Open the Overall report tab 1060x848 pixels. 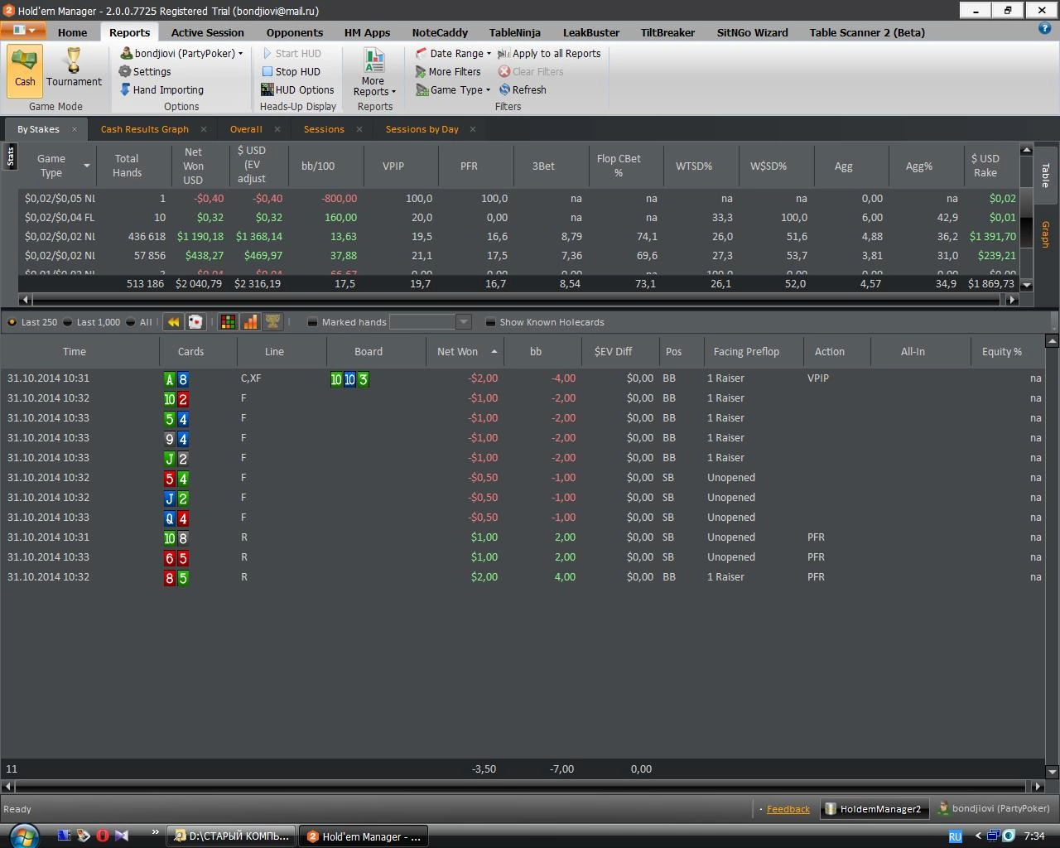(x=246, y=129)
